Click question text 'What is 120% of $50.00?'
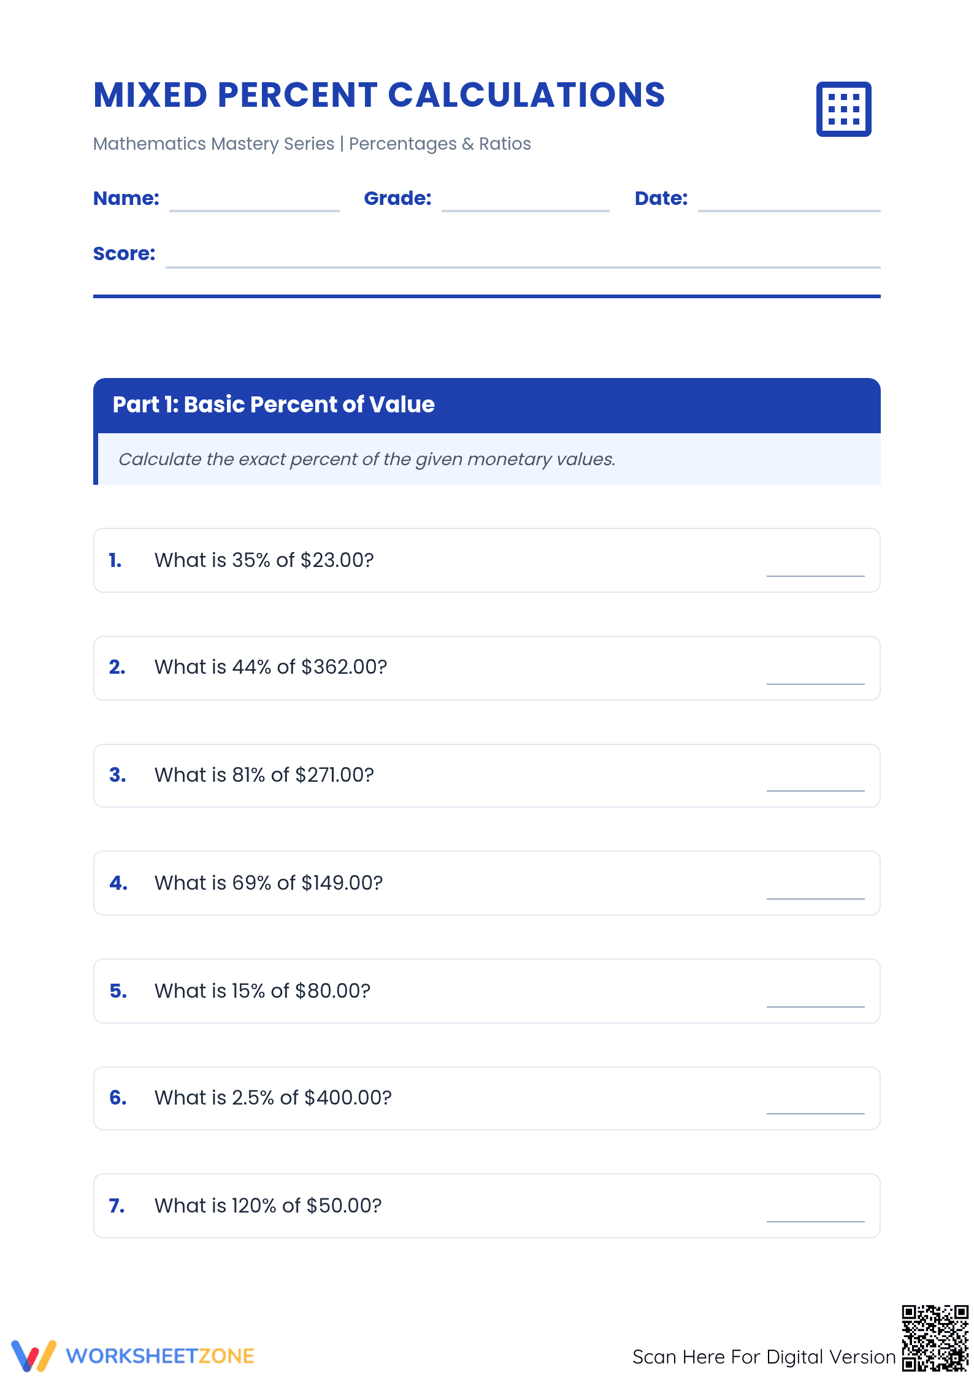The image size is (974, 1377). point(268,1206)
